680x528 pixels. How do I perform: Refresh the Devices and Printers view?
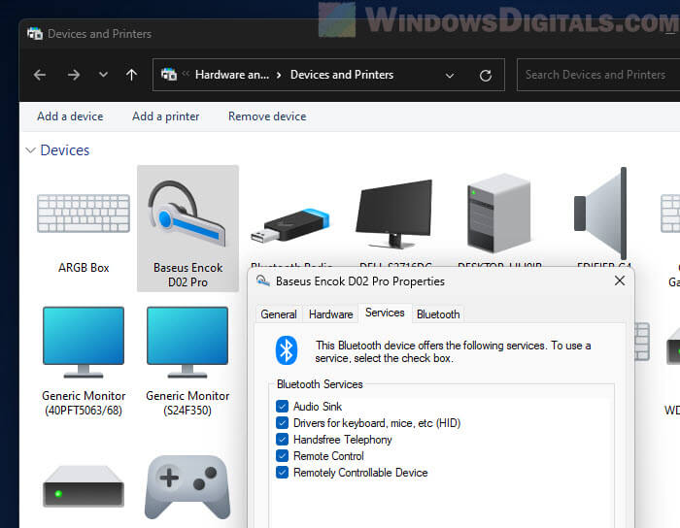(x=486, y=76)
